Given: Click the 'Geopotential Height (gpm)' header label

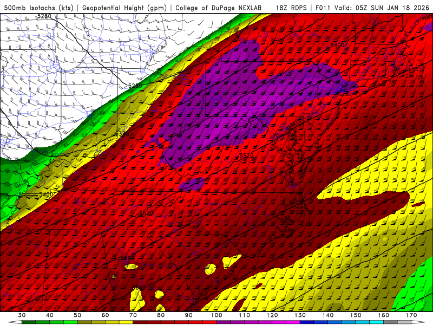Looking at the screenshot, I should 124,8.
